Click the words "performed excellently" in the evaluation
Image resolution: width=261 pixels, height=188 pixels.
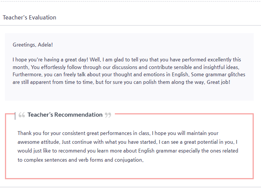tap(206, 59)
